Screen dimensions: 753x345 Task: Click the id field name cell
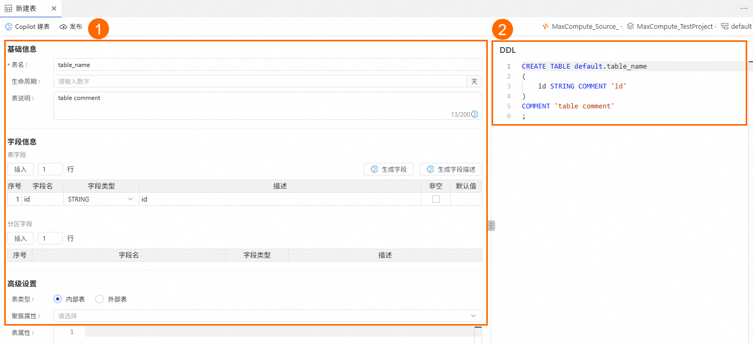coord(42,199)
